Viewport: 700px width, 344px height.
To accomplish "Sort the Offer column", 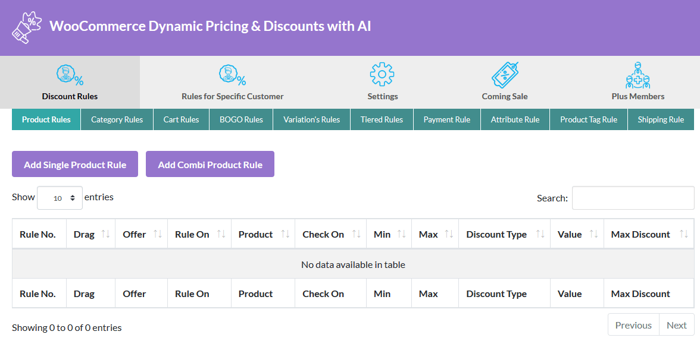I will [x=158, y=234].
